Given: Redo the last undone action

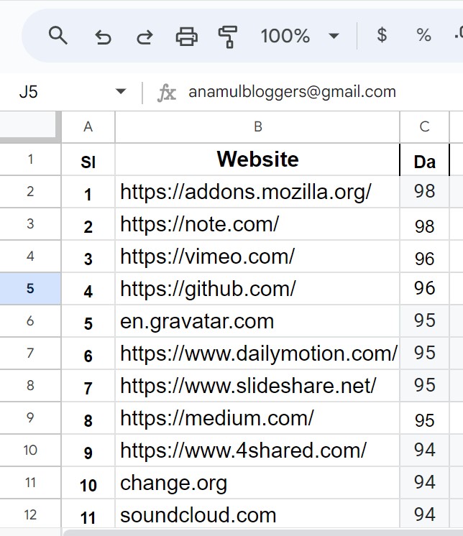Looking at the screenshot, I should pos(145,36).
